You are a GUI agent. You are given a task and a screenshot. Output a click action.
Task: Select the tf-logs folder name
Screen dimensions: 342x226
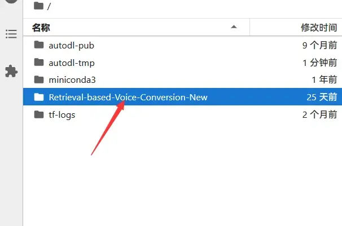pyautogui.click(x=62, y=115)
